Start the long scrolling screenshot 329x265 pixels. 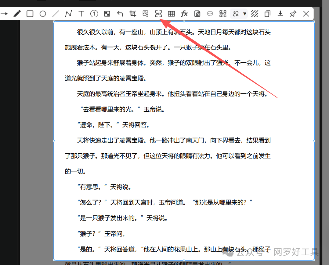[x=145, y=14]
